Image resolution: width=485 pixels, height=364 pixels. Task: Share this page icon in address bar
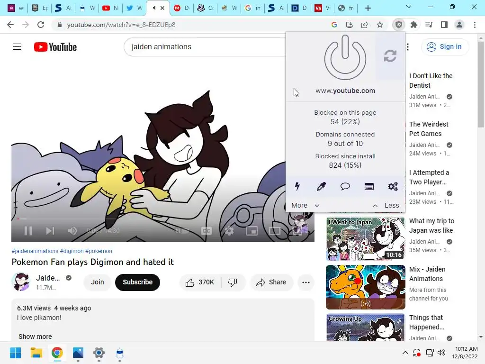pos(365,25)
